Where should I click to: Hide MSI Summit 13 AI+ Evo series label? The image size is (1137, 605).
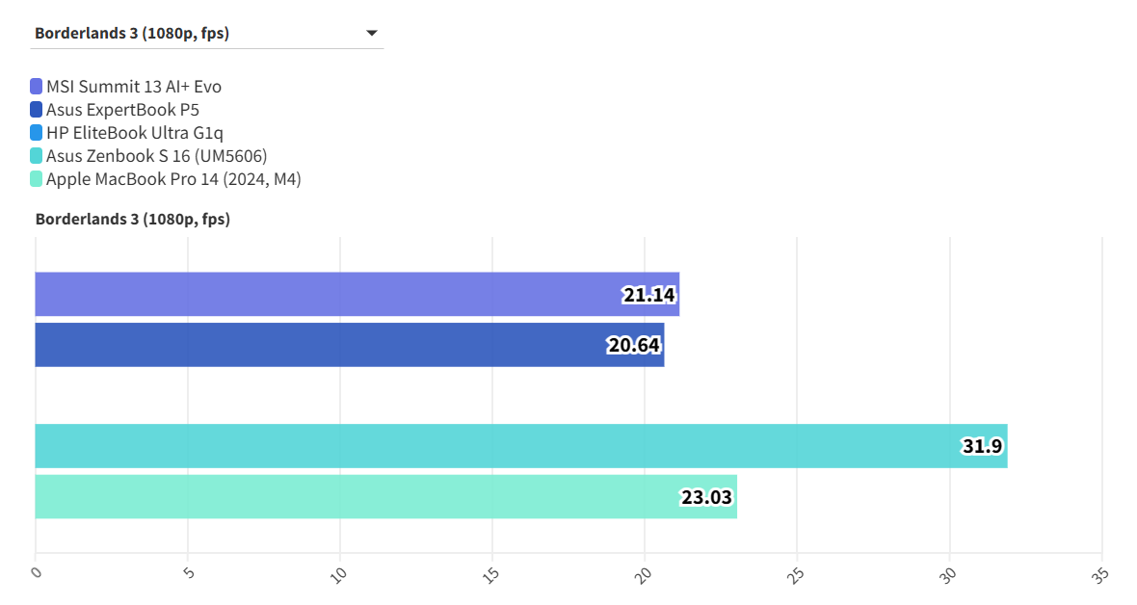pyautogui.click(x=134, y=87)
